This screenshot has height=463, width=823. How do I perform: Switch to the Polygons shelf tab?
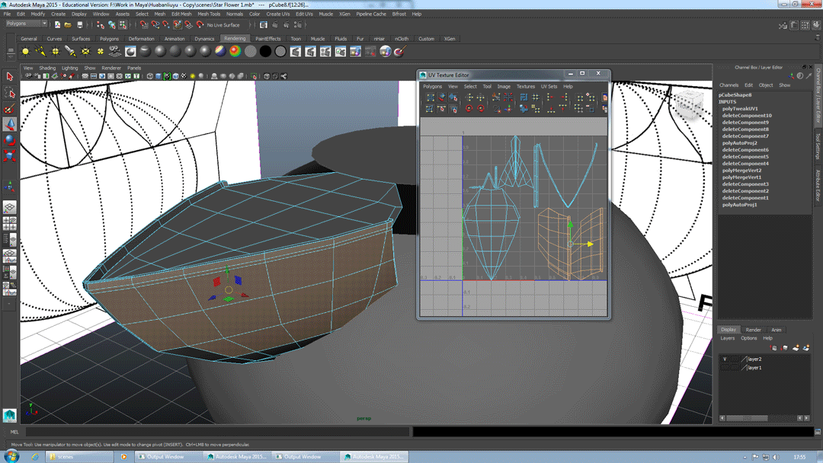pos(109,39)
